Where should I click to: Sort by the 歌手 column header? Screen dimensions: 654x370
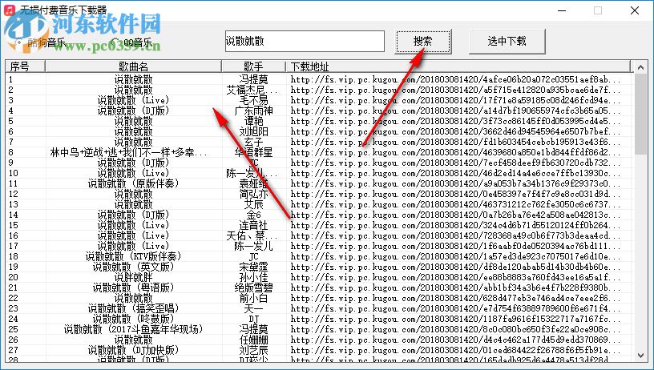[x=253, y=66]
